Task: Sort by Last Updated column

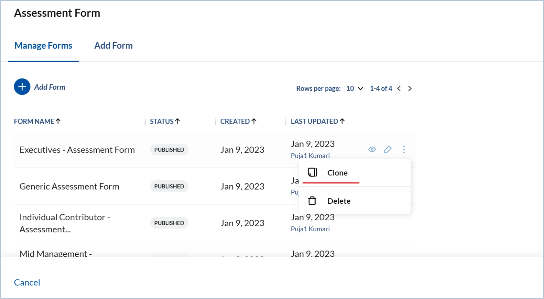Action: coord(317,122)
